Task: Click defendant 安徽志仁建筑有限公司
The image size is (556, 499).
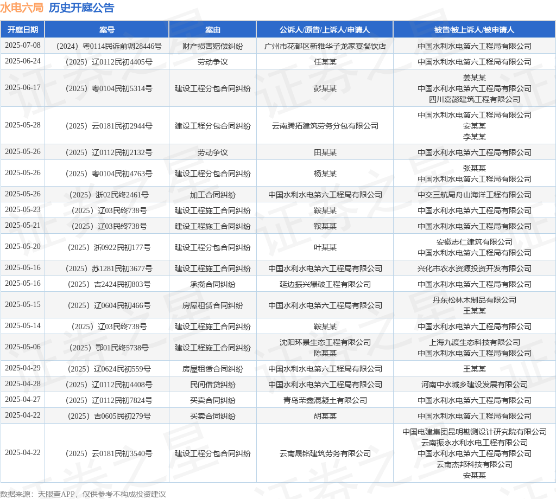Action: pyautogui.click(x=475, y=242)
